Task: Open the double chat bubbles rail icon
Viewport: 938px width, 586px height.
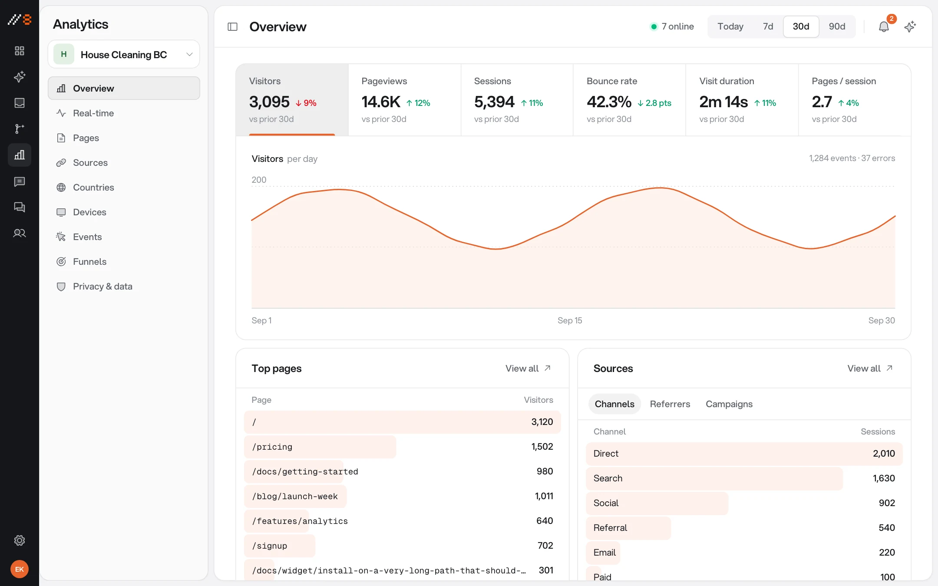Action: point(20,207)
